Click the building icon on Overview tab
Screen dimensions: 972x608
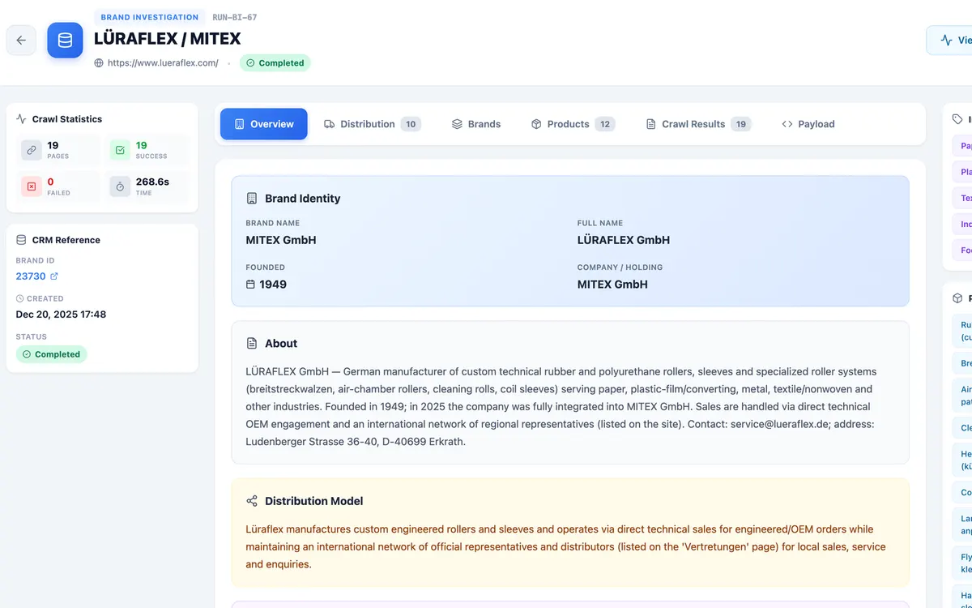[239, 124]
